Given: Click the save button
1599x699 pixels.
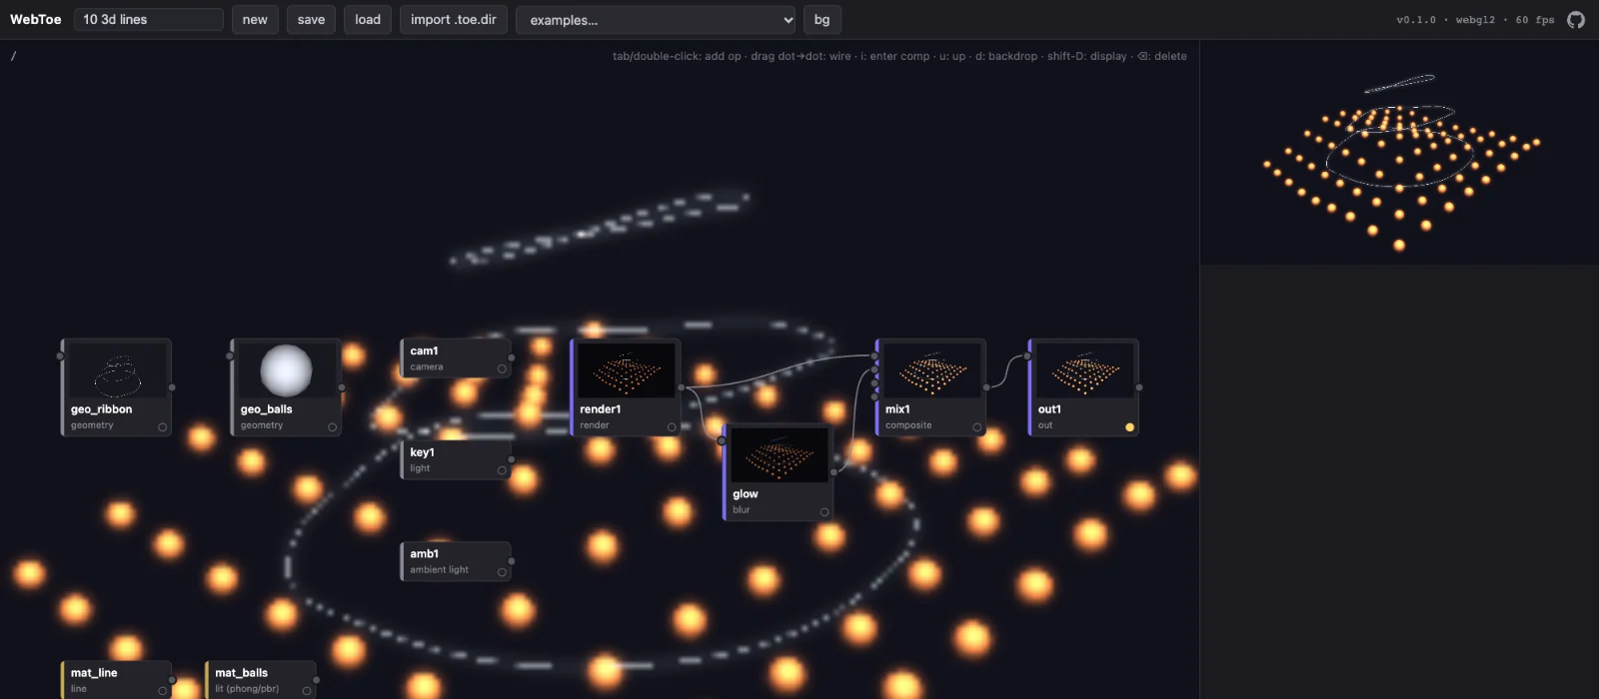Looking at the screenshot, I should click(x=311, y=20).
